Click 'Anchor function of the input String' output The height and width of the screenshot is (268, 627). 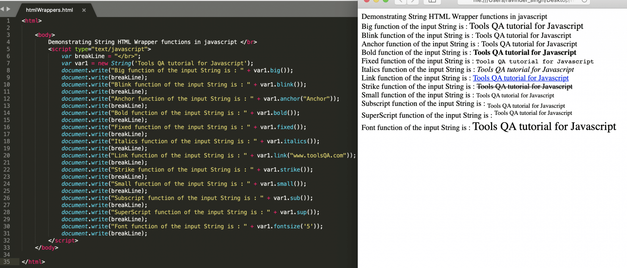coord(469,44)
